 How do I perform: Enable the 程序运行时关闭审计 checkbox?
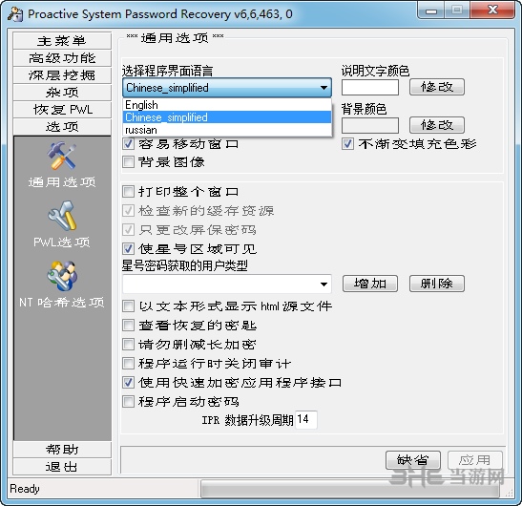click(x=128, y=363)
